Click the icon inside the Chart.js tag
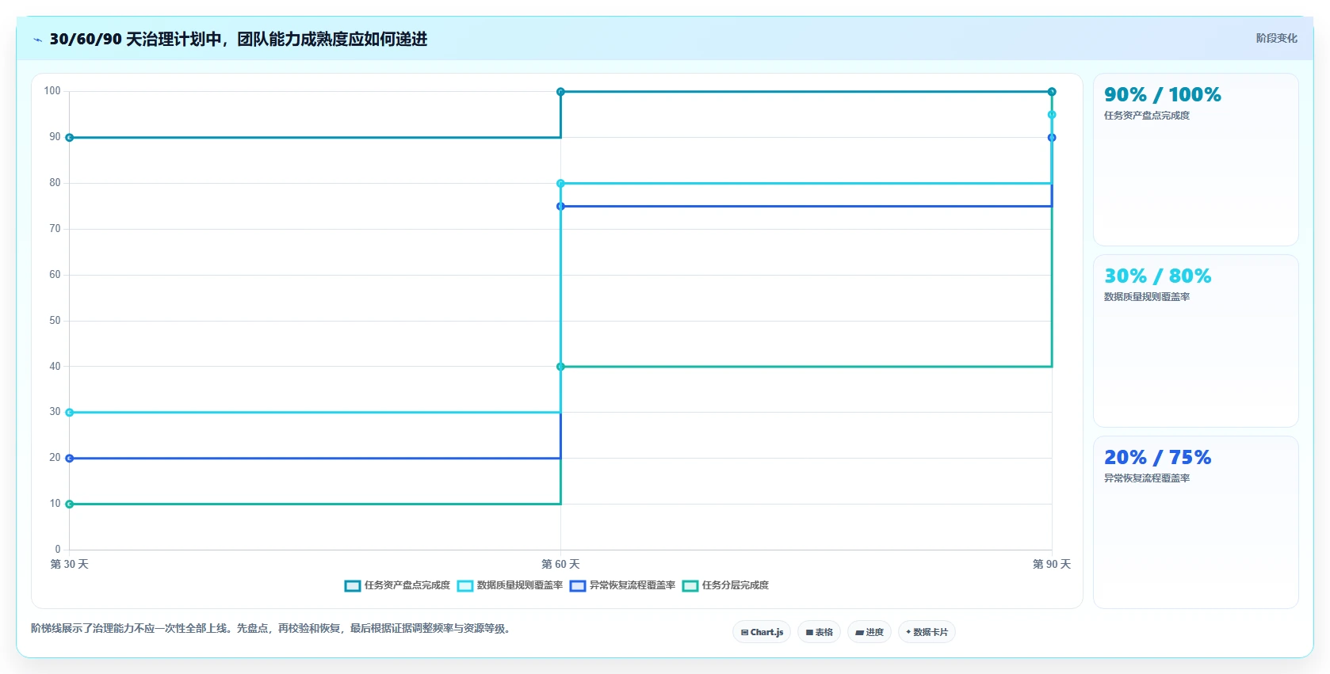This screenshot has height=674, width=1330. [x=744, y=633]
